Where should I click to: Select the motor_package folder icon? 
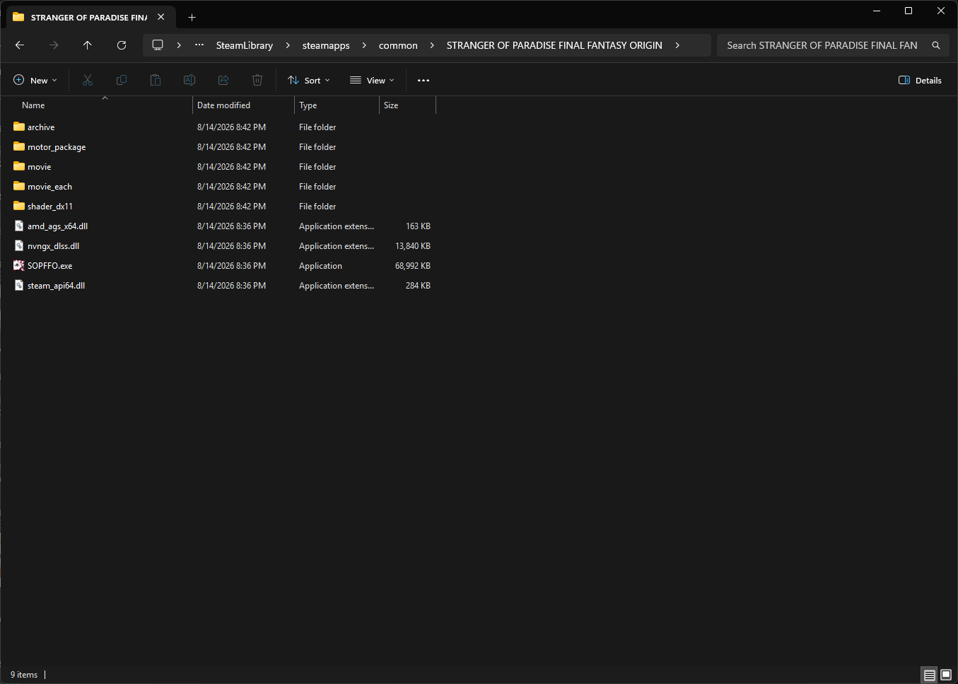[19, 147]
